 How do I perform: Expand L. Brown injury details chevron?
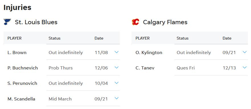click(117, 52)
